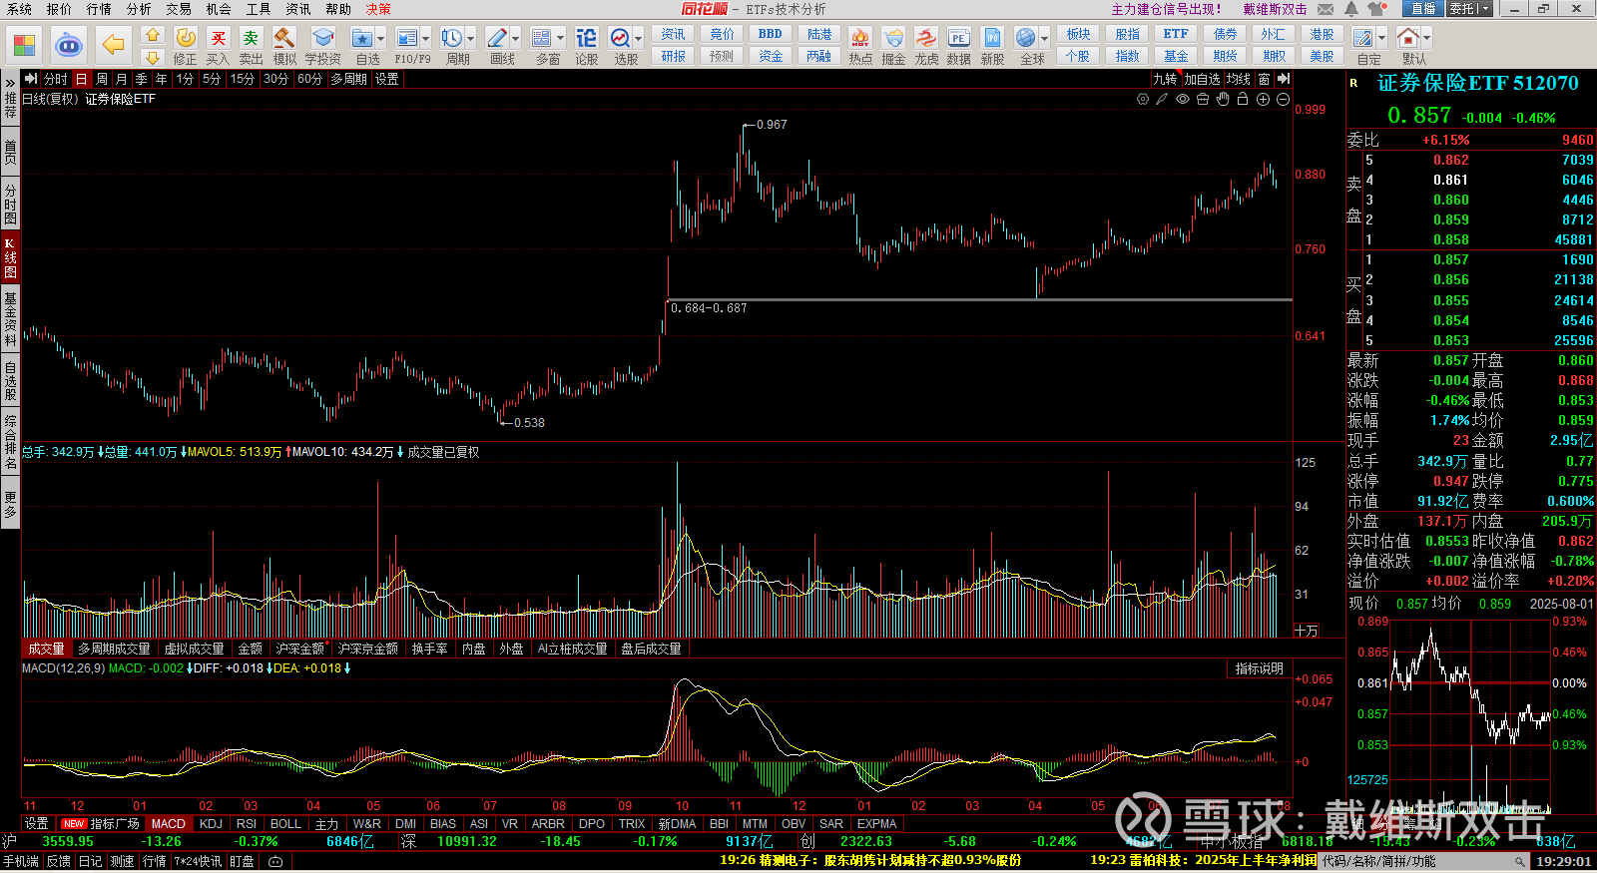This screenshot has height=873, width=1597.
Task: Click the yellow down arrow icon
Action: (152, 58)
